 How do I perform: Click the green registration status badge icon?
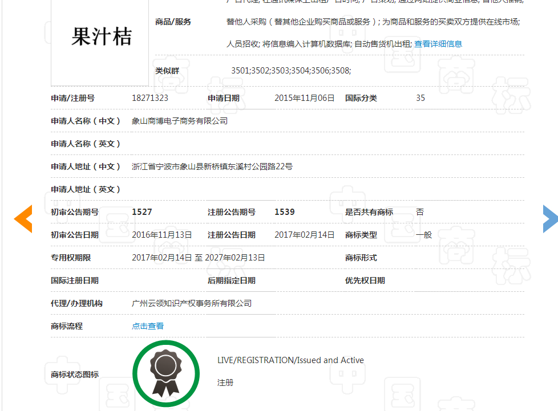(166, 373)
